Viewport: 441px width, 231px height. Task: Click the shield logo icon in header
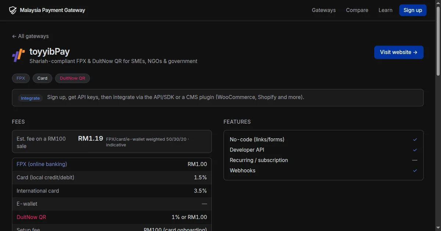coord(13,10)
